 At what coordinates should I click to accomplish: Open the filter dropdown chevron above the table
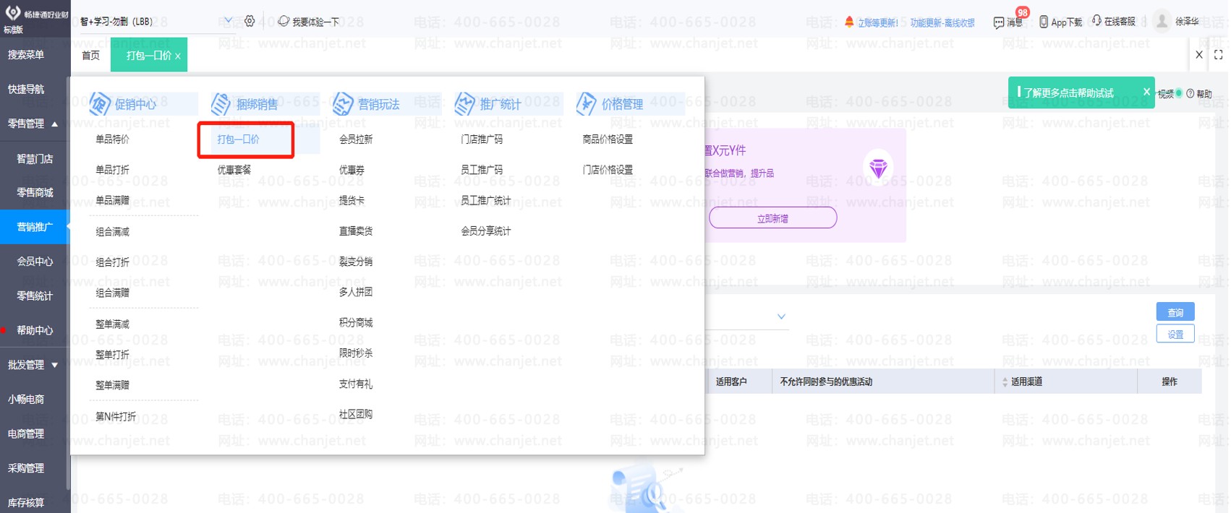[x=781, y=316]
